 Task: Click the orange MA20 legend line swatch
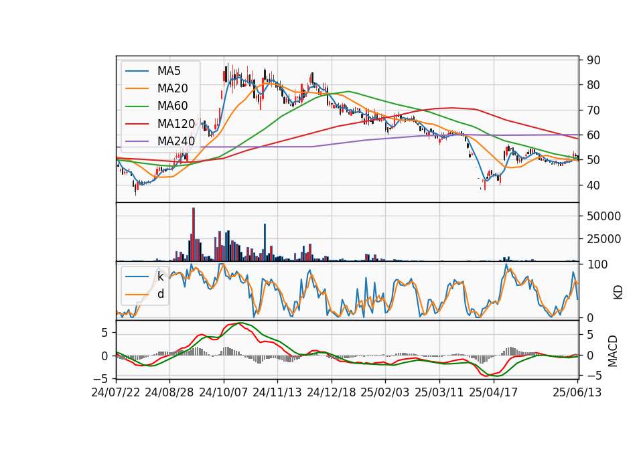point(137,89)
